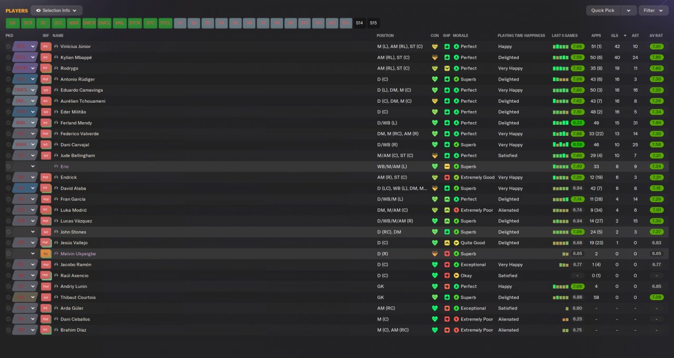Open the Filter dropdown
Screen dimensions: 674x358
click(653, 11)
